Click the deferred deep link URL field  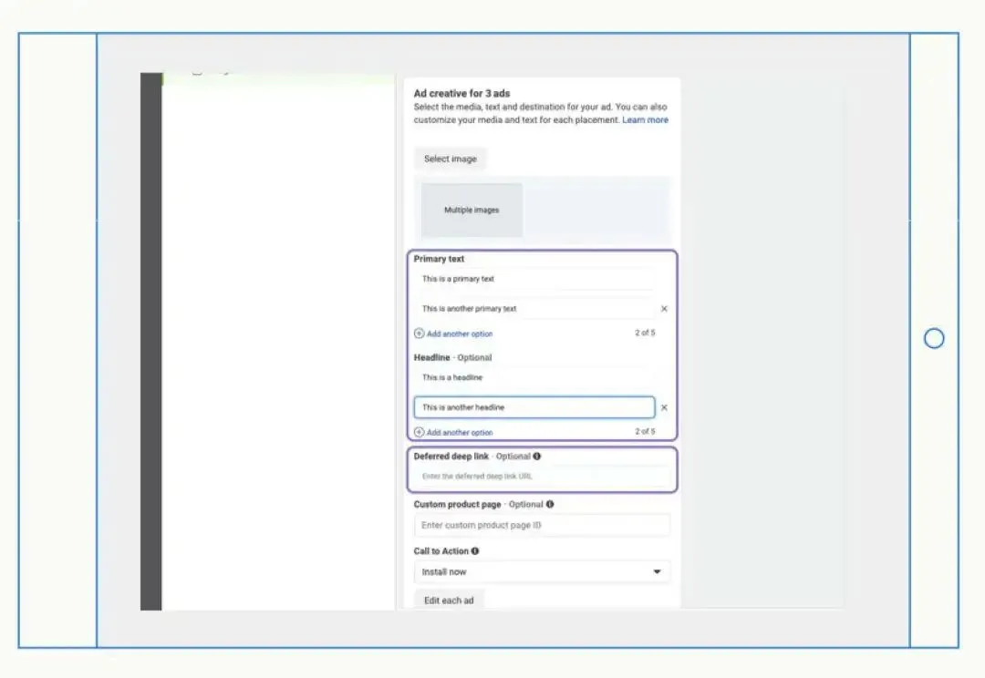click(x=542, y=477)
